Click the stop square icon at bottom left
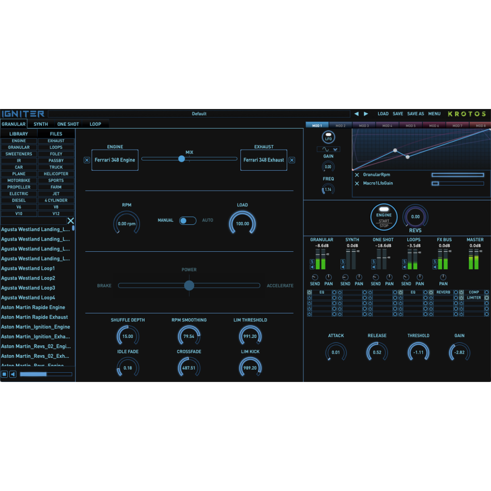Screen dimensions: 491x491 point(4,374)
